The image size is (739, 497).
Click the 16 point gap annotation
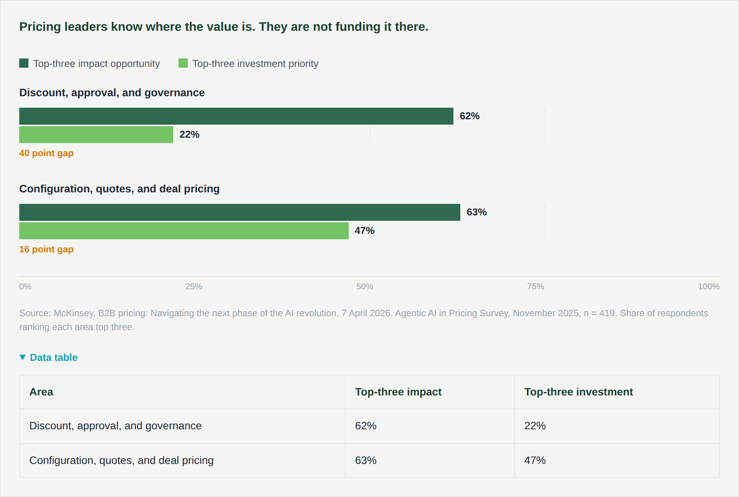46,249
